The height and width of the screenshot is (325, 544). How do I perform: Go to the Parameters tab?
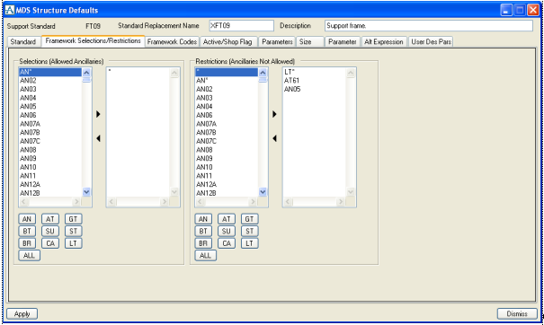point(277,41)
